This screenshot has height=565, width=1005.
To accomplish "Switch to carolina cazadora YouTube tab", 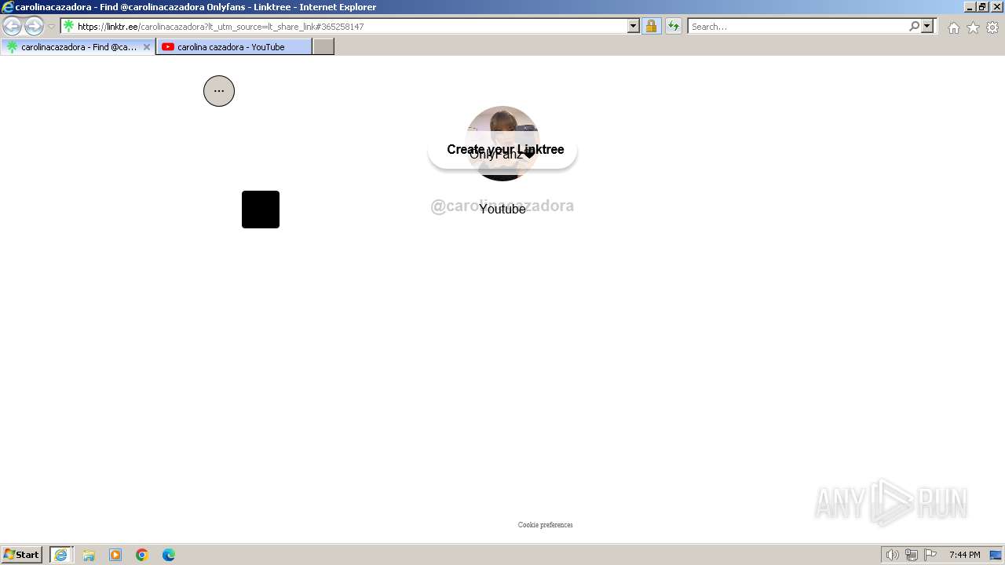I will tap(234, 47).
